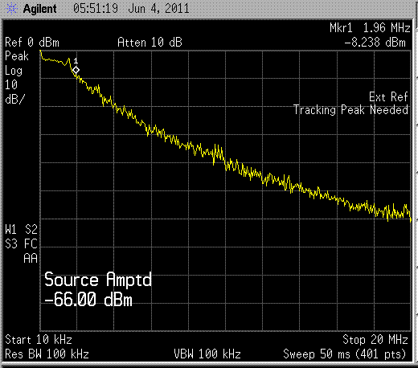
Task: Click the 05:51:19 Jun 4, 2011 timestamp
Action: point(131,9)
